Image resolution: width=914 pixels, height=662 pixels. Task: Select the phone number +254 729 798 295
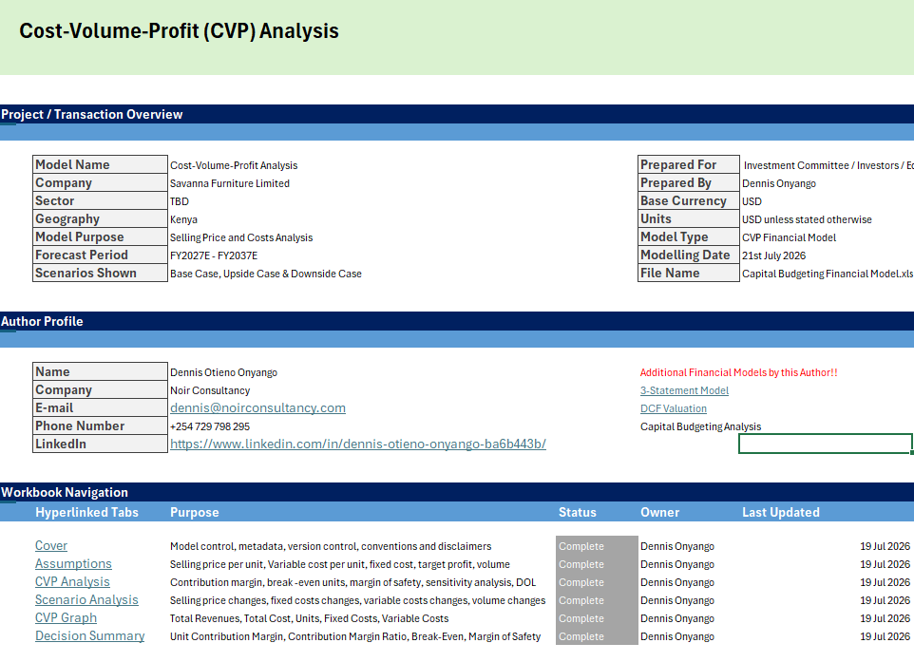pos(210,426)
